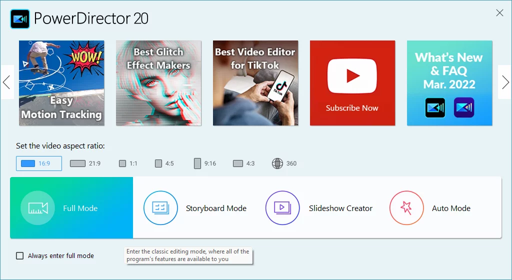Open What's New & FAQ Mar. 2022 heading

tap(449, 71)
